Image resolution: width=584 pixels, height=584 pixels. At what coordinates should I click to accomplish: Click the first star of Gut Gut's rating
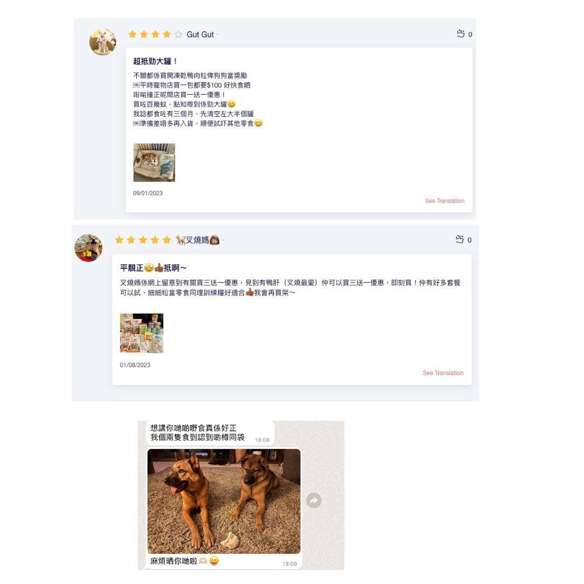point(132,34)
